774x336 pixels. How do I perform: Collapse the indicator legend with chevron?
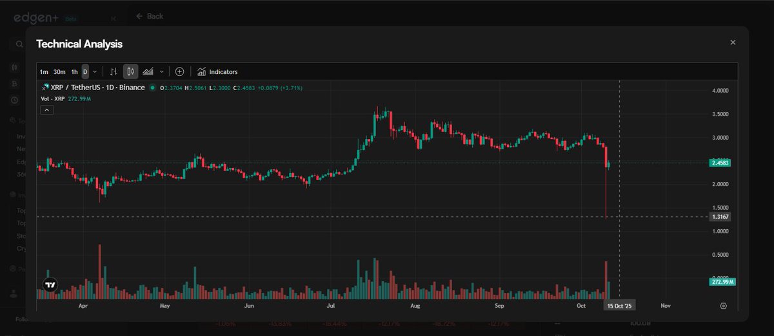pyautogui.click(x=46, y=110)
